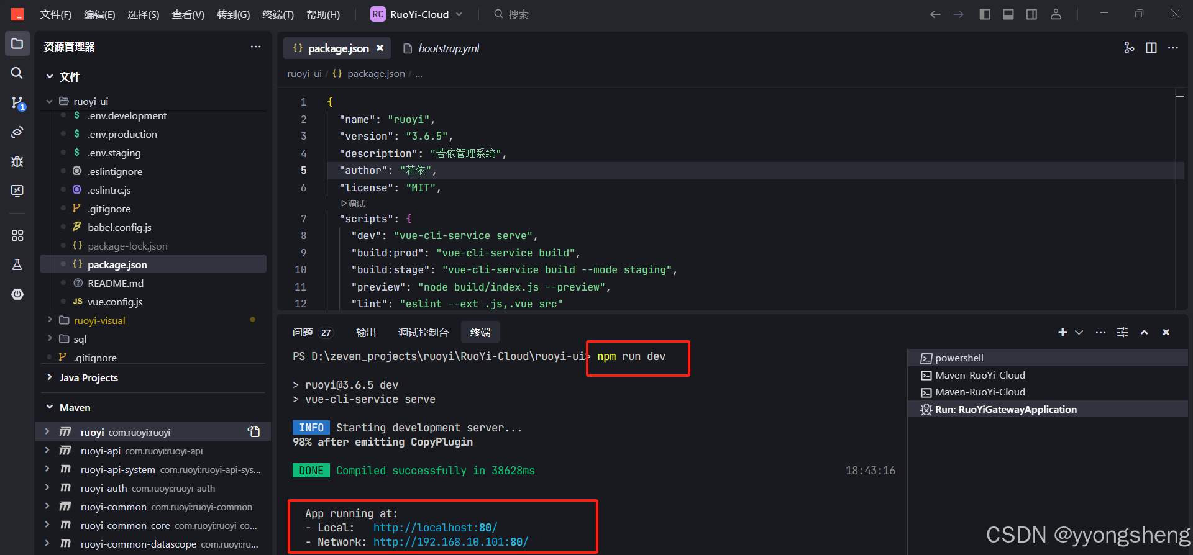Click the navigate back arrow

pos(935,14)
